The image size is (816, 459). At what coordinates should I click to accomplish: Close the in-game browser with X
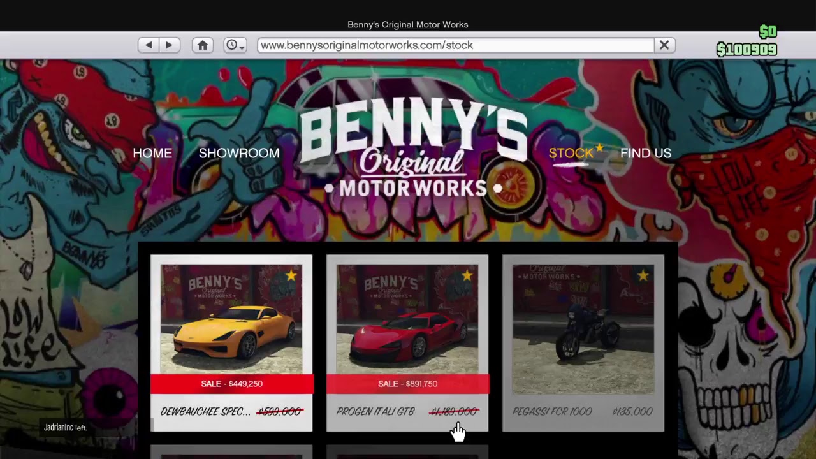click(x=664, y=45)
